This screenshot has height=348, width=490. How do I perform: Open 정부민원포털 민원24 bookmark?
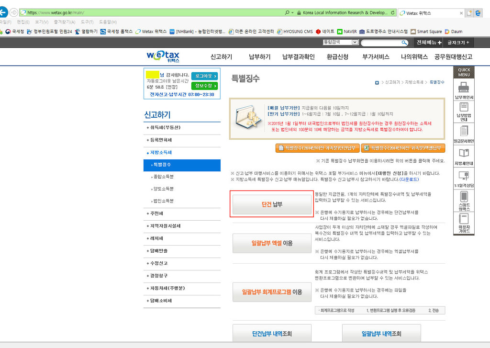pyautogui.click(x=49, y=32)
